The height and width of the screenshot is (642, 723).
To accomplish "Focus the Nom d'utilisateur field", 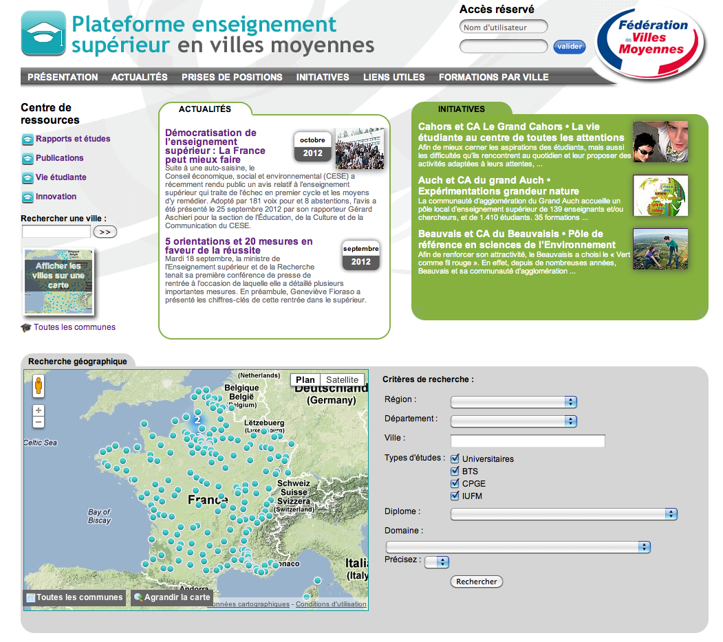I will 504,27.
